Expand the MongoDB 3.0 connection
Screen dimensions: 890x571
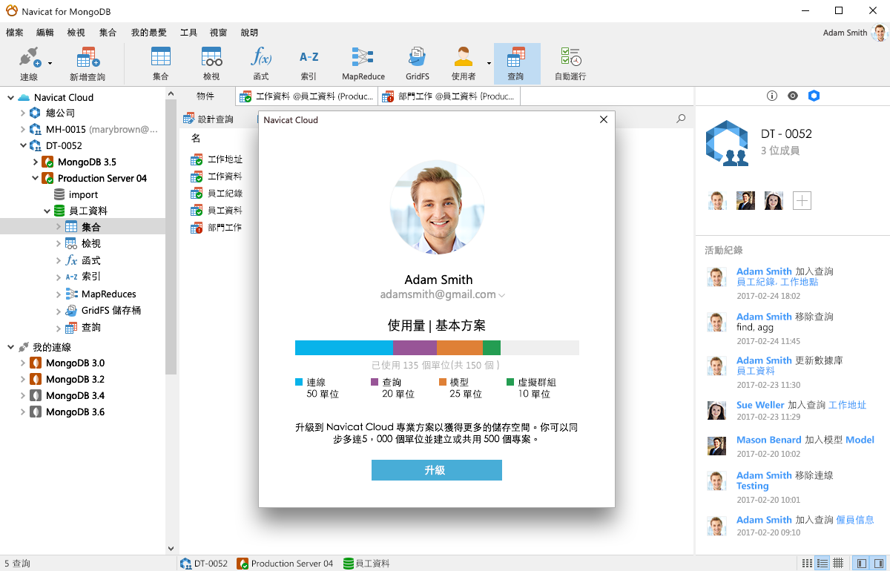[22, 363]
